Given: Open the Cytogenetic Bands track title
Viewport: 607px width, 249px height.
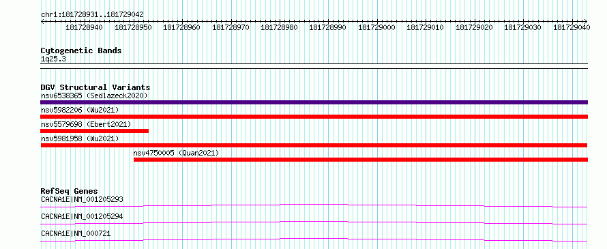Looking at the screenshot, I should pos(81,50).
